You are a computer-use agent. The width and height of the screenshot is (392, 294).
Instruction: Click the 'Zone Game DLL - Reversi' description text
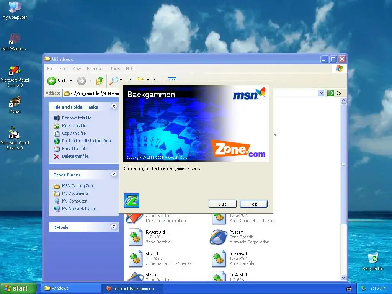tap(253, 220)
